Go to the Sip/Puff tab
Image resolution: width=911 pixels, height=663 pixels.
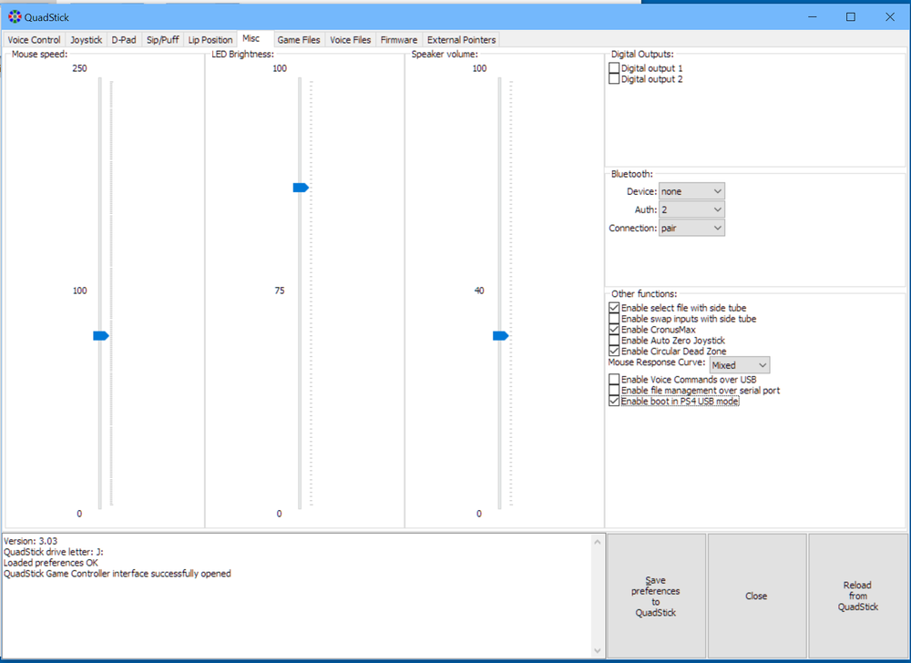[163, 39]
